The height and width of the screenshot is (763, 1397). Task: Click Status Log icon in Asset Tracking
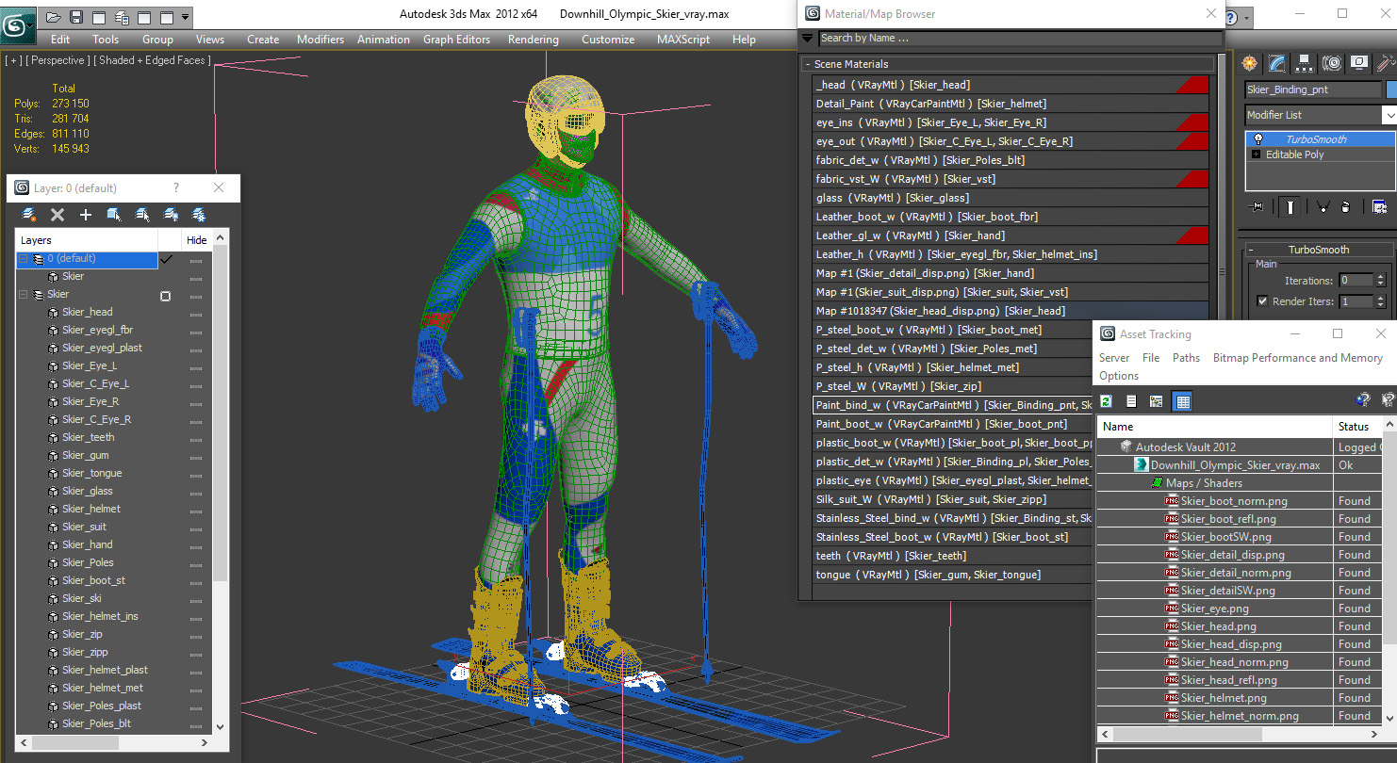click(1131, 401)
